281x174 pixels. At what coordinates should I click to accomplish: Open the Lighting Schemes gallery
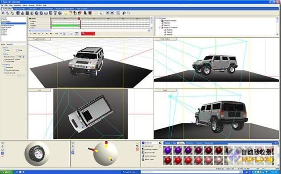pos(150,149)
